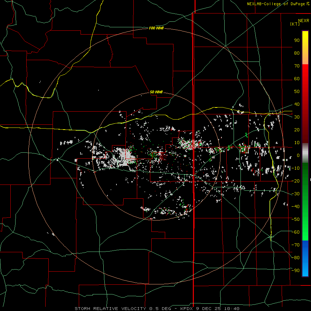Pick the blue segment of the color bar
Viewport: 311px width, 311px height.
point(305,258)
